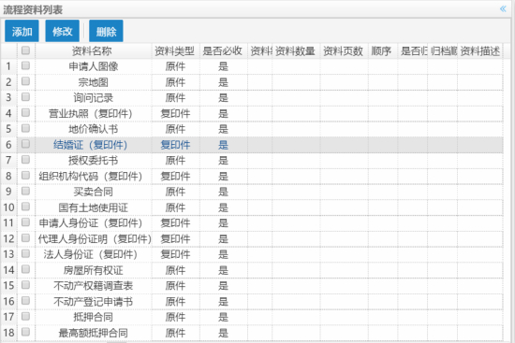Click the 顺序 column header
Viewport: 515px width, 343px height.
click(383, 51)
